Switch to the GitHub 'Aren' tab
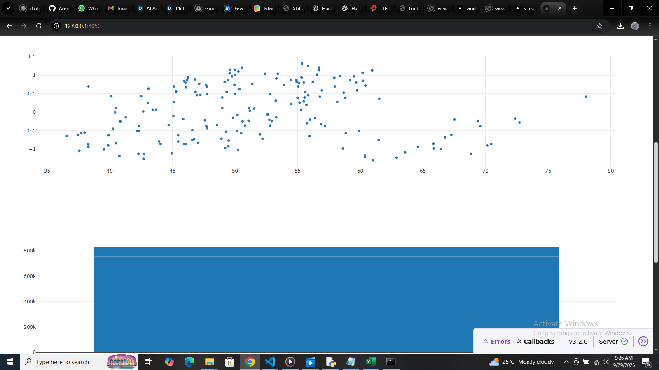 [58, 8]
